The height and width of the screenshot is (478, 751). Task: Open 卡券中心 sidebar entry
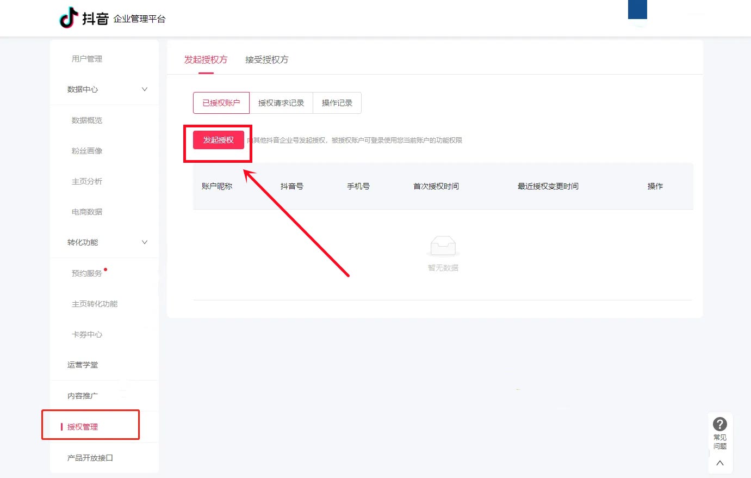[x=87, y=334]
